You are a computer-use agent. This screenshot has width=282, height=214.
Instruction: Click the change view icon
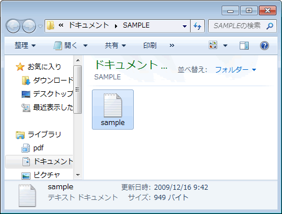213,45
